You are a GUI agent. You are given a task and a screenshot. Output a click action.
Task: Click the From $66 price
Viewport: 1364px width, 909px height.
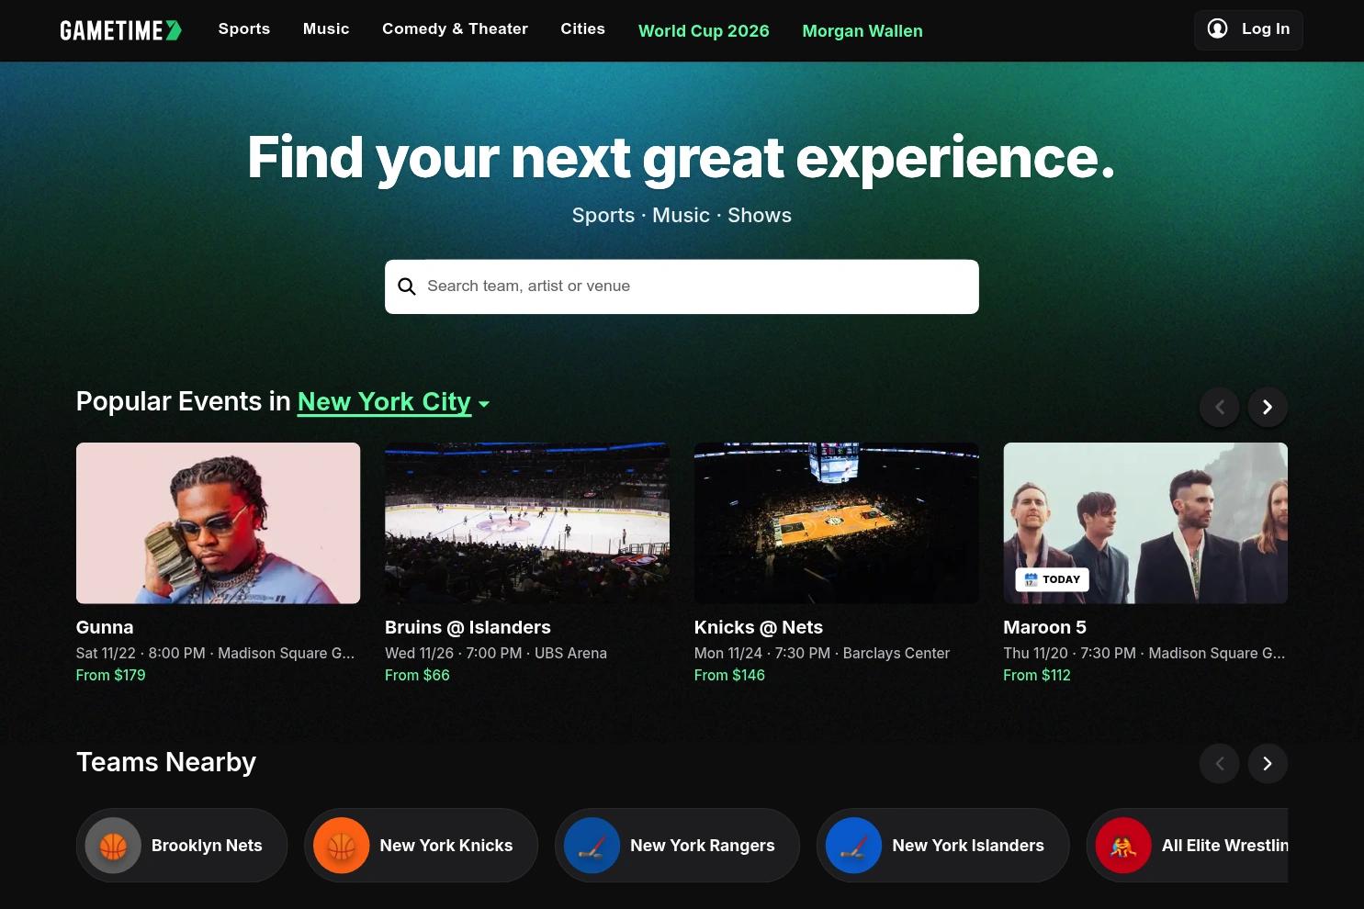(417, 675)
